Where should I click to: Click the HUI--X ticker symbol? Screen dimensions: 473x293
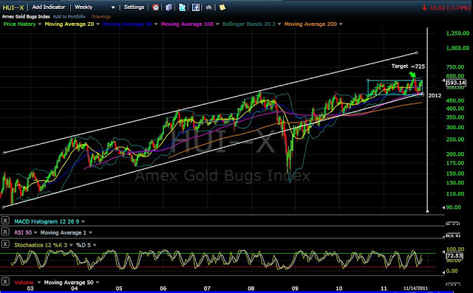pyautogui.click(x=13, y=7)
